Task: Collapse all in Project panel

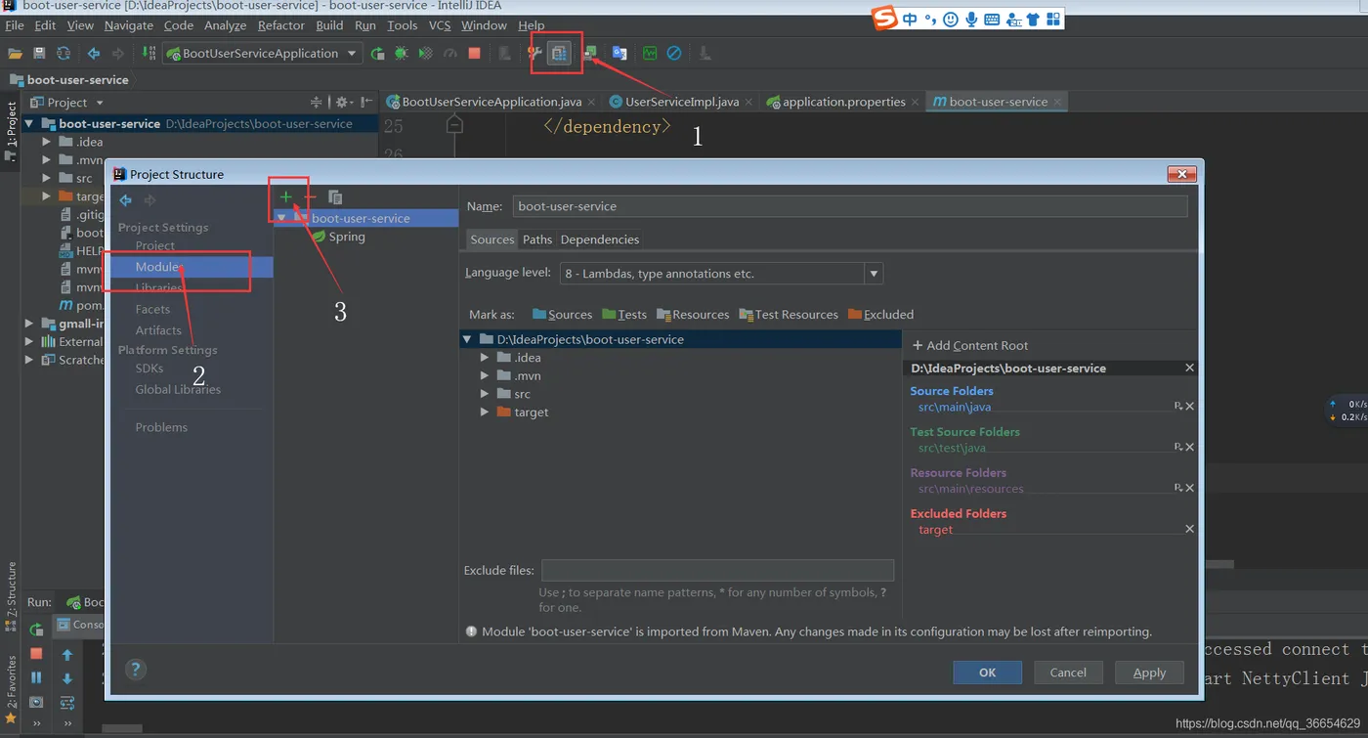Action: (316, 102)
